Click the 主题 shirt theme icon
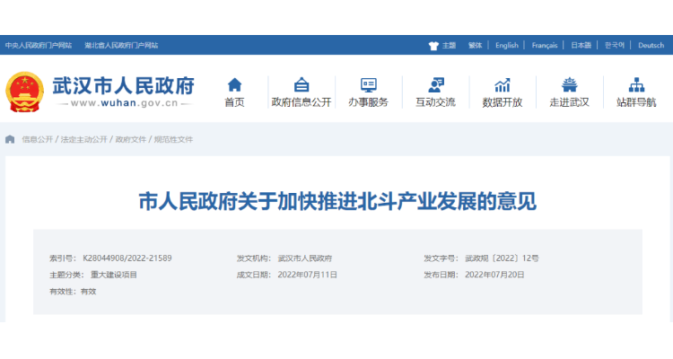This screenshot has width=673, height=359. point(433,45)
